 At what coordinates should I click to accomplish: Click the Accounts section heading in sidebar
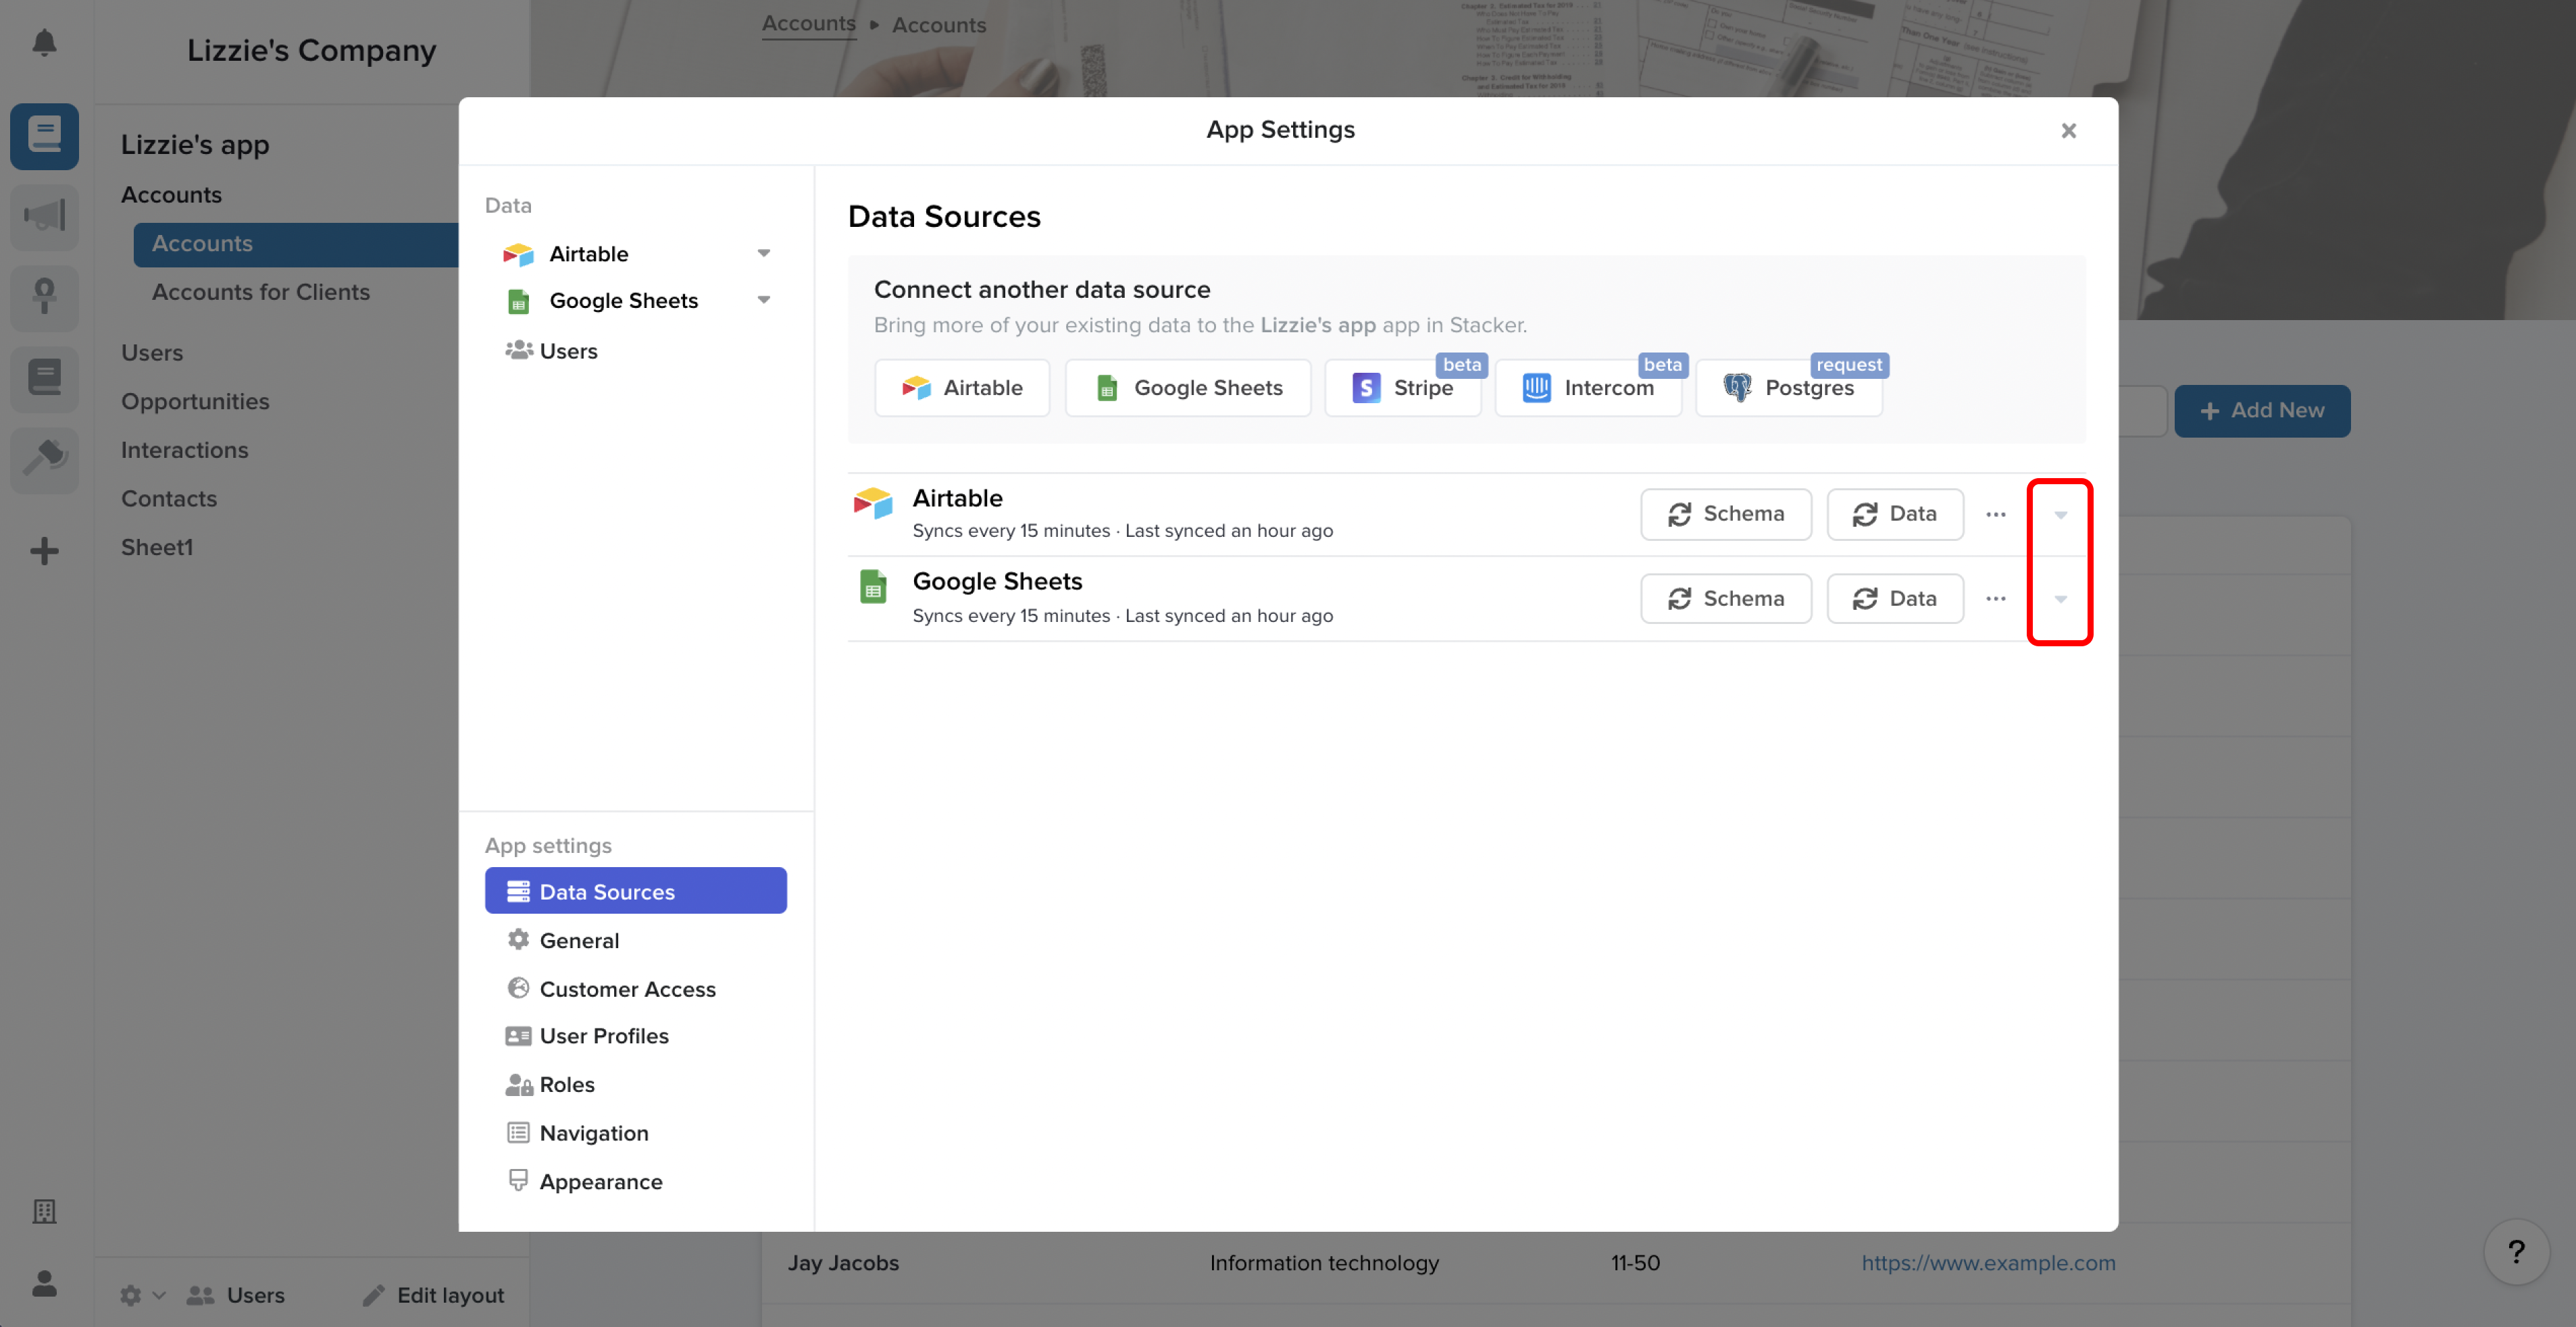coord(171,195)
